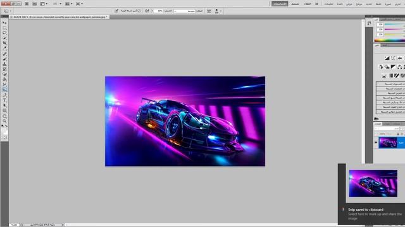
Task: Open the Image (صورة) menu
Action: pyautogui.click(x=388, y=4)
